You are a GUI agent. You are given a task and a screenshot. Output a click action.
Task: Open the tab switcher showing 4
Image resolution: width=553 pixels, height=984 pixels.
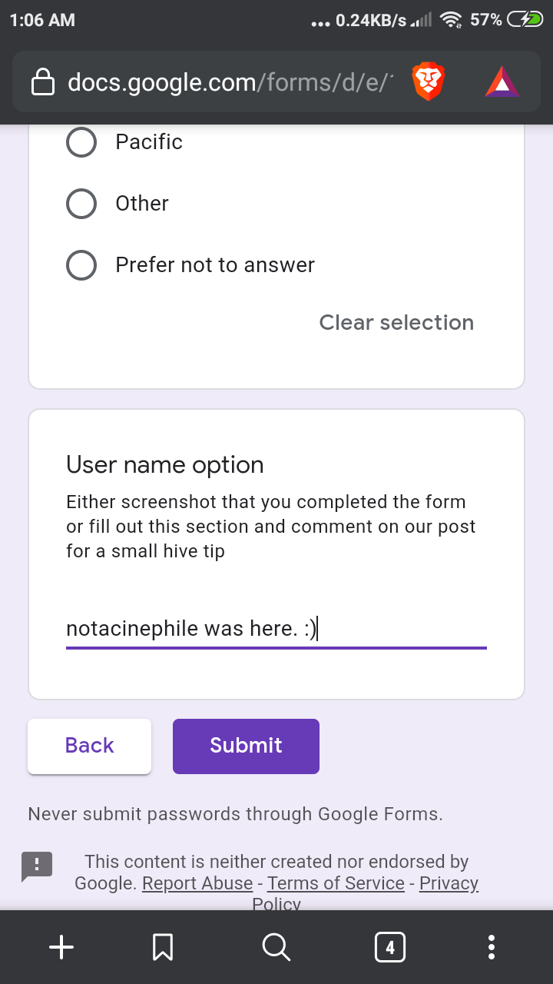click(x=390, y=947)
